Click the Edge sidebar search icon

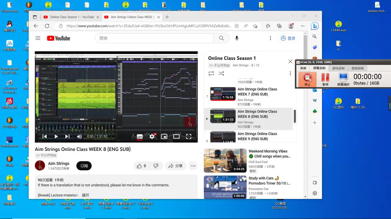tap(315, 36)
